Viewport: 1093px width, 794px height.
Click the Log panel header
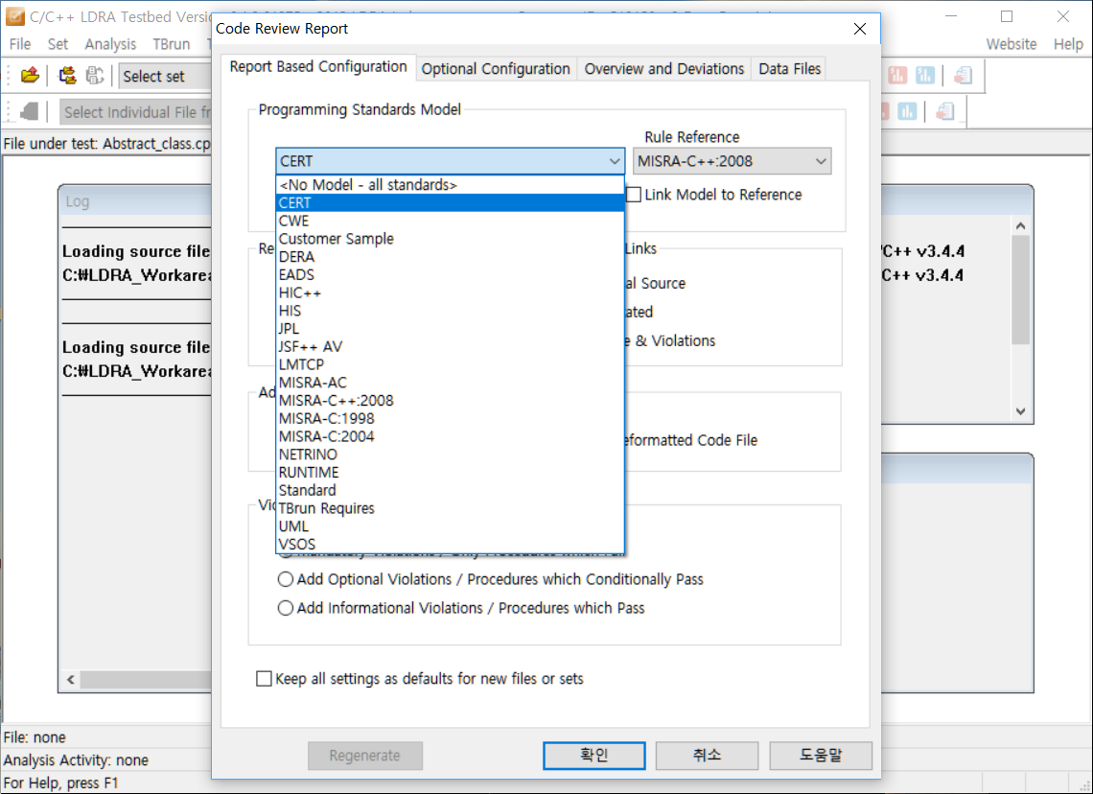pyautogui.click(x=136, y=201)
